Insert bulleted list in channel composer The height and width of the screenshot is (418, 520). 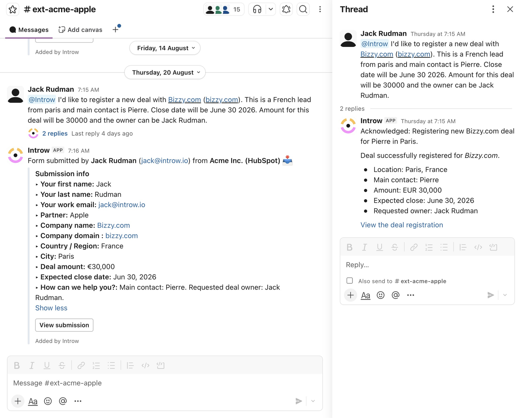coord(111,365)
